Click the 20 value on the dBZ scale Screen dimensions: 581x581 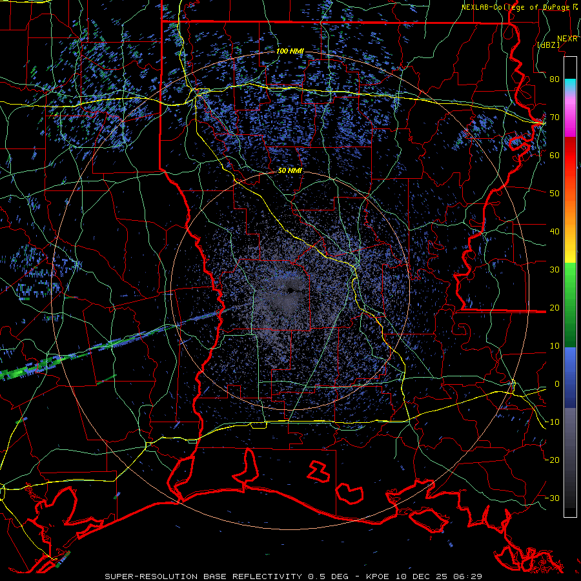click(x=555, y=307)
